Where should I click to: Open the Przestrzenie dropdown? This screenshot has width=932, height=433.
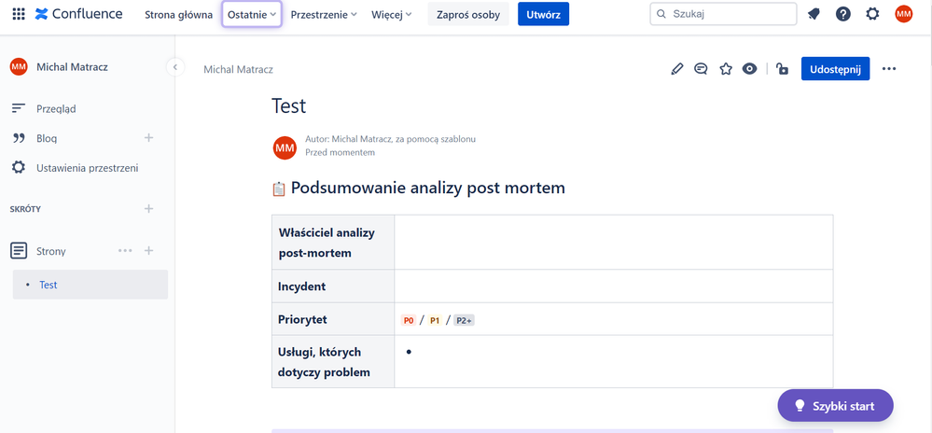[324, 15]
